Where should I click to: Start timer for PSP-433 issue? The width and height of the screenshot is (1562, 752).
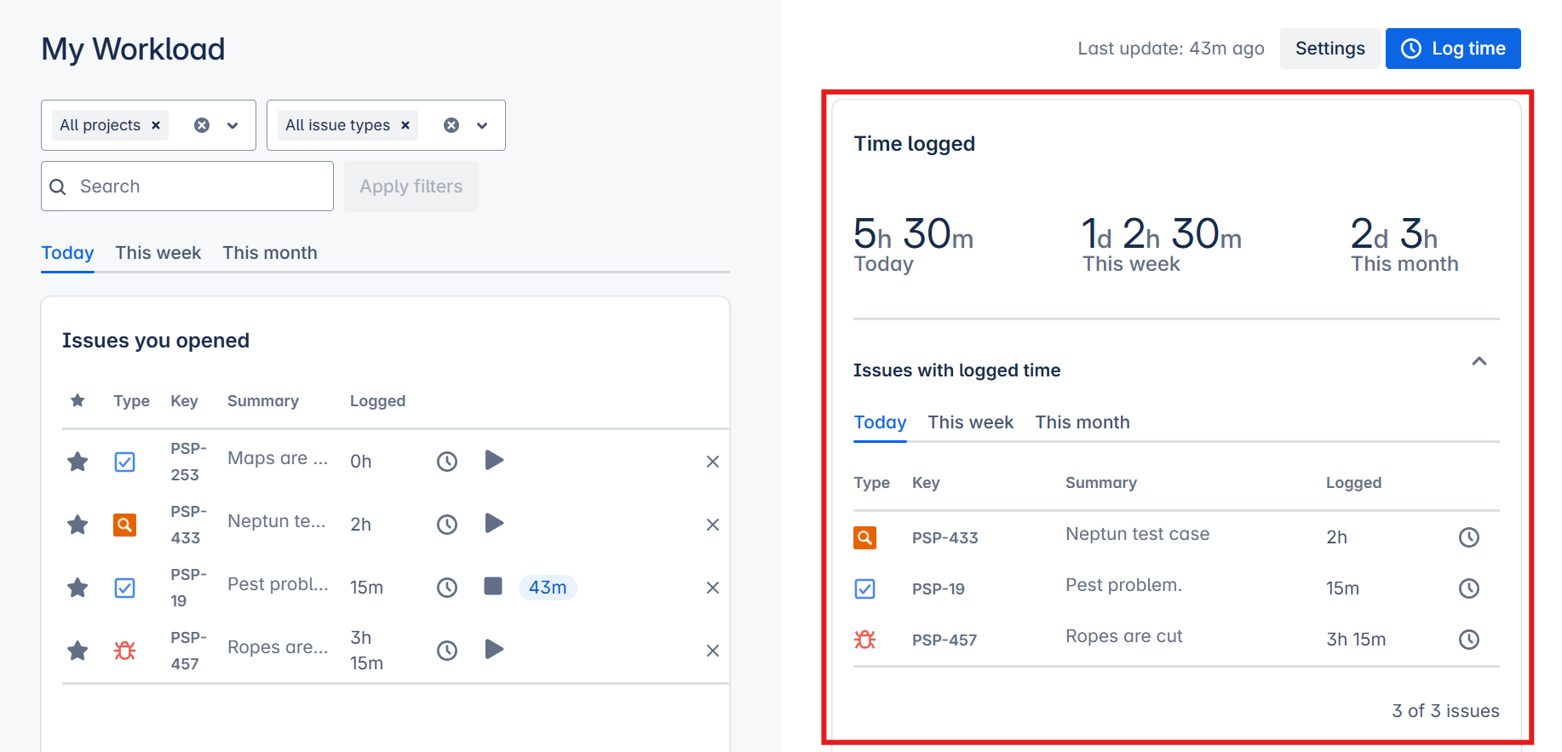click(x=494, y=524)
